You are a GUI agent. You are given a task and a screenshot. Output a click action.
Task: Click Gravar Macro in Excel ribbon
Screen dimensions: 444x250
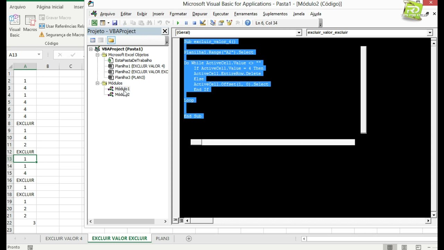coord(55,18)
